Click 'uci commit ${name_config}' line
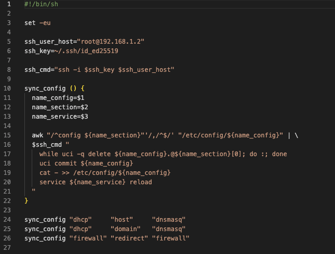Image resolution: width=335 pixels, height=254 pixels. tap(86, 163)
